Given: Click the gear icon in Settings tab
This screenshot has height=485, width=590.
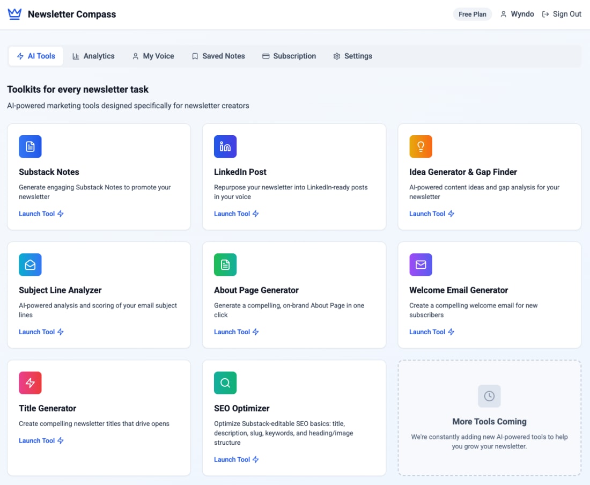Looking at the screenshot, I should point(336,56).
